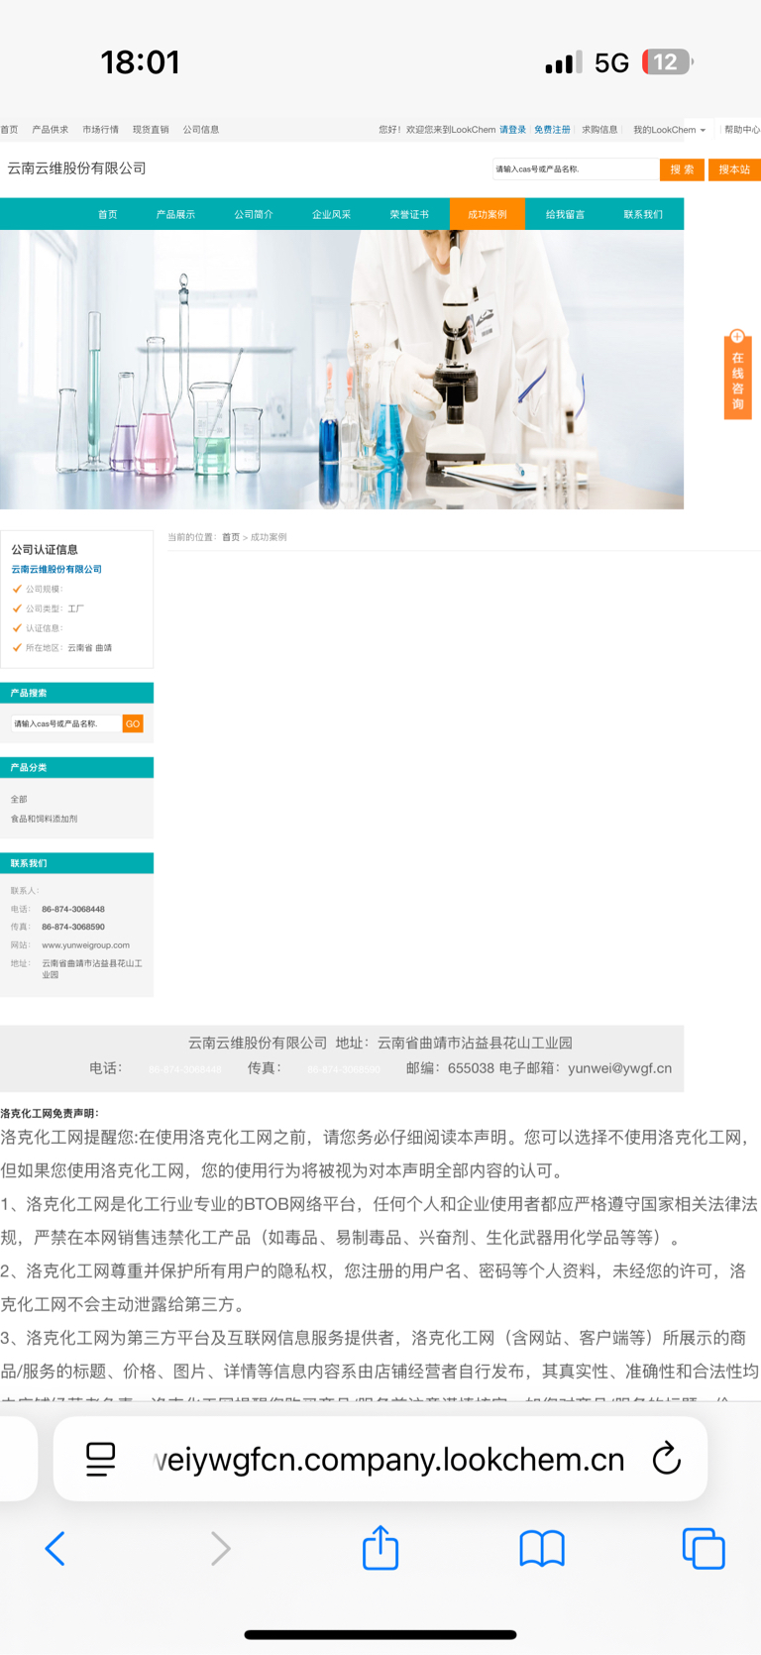The width and height of the screenshot is (761, 1655).
Task: Click the checkmark beside 所在地区
Action: click(17, 647)
